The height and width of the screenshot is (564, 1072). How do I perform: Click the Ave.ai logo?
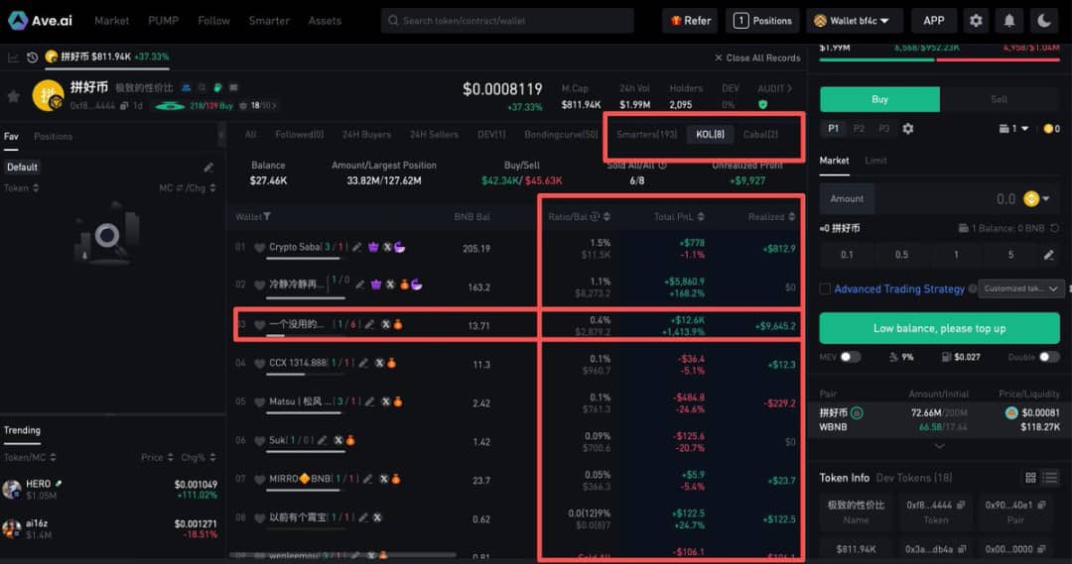pos(40,21)
